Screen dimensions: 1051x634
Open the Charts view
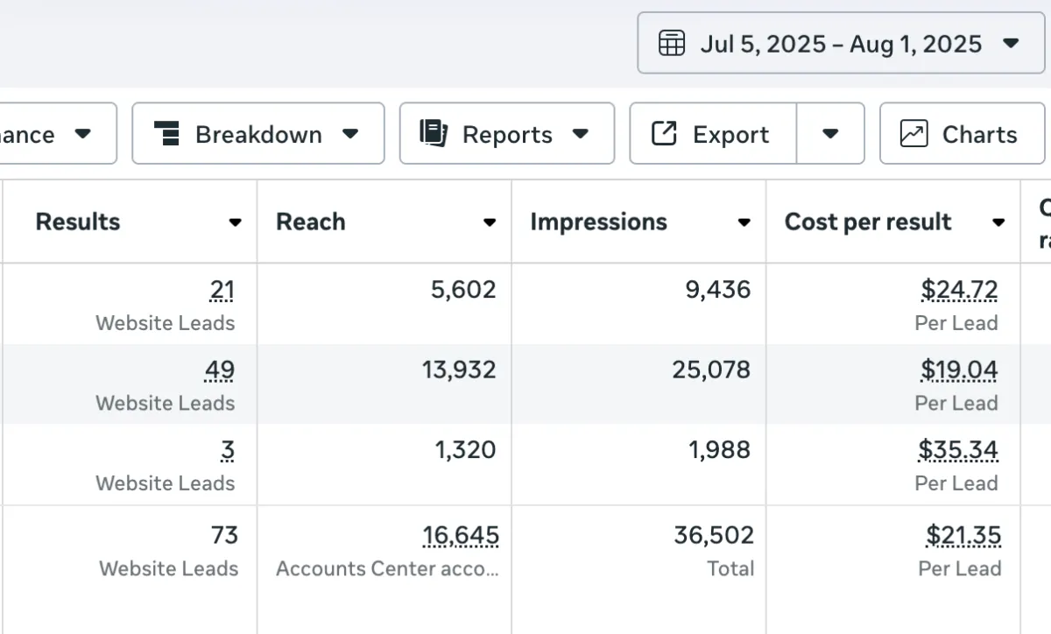click(962, 134)
